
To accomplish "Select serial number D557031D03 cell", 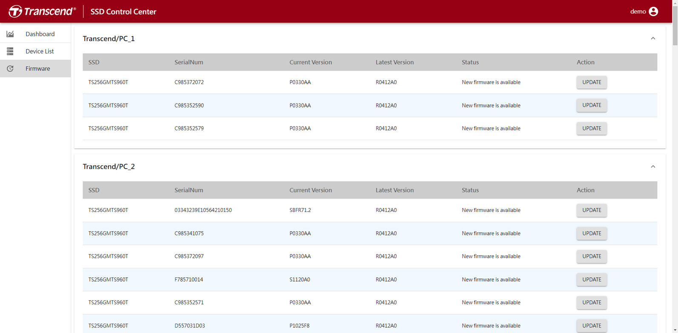I will point(190,326).
